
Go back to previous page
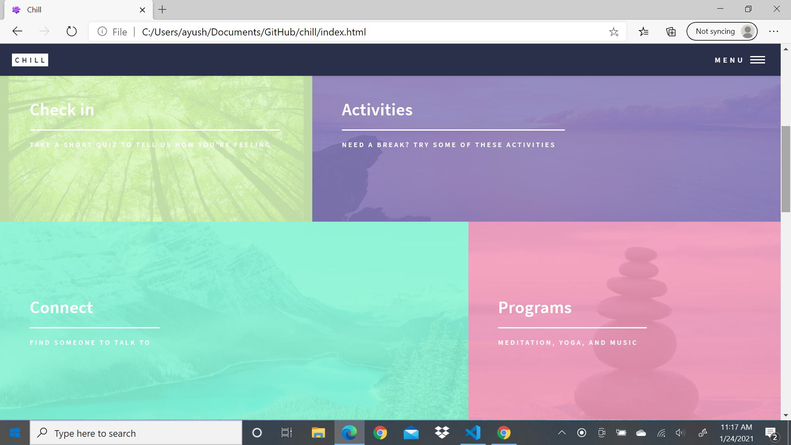coord(17,32)
